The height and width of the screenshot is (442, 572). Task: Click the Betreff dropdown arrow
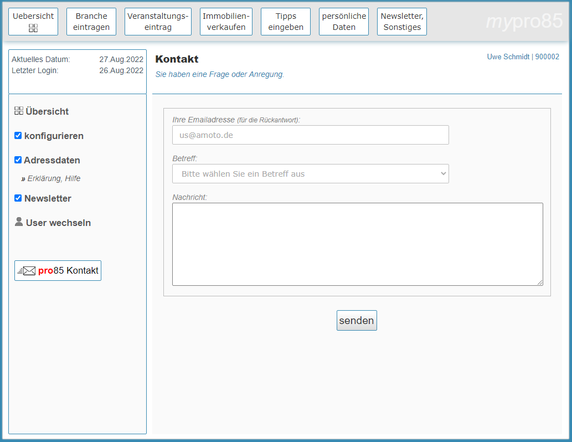click(443, 174)
